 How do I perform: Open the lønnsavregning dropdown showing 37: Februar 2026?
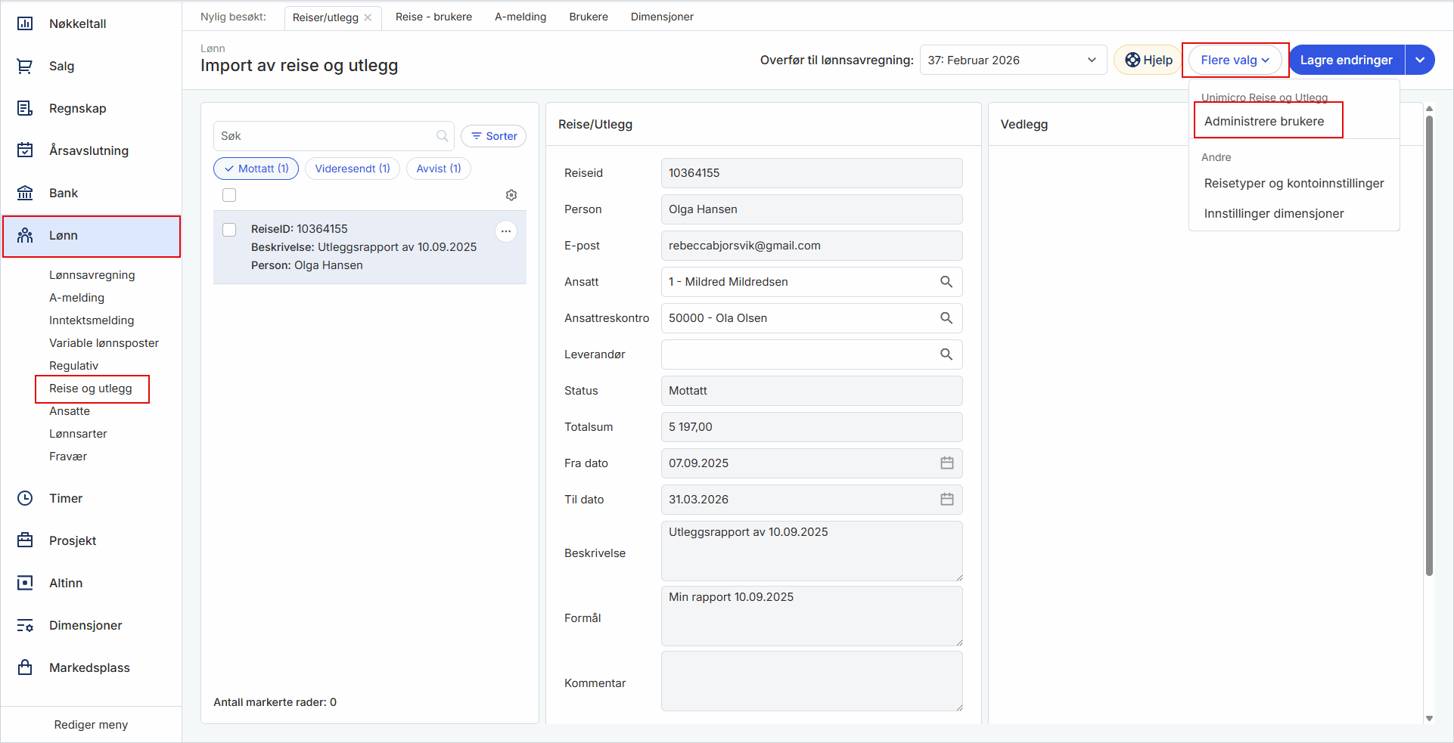pos(1012,60)
